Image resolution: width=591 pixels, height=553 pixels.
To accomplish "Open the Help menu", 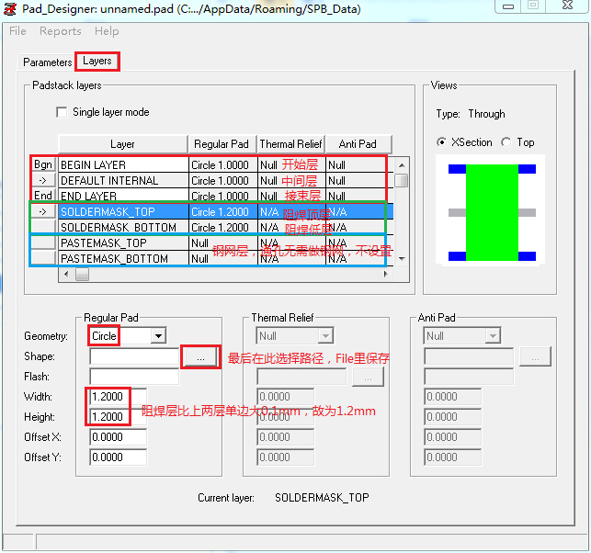I will 107,31.
